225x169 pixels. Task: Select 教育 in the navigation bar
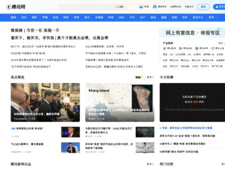(x=76, y=17)
